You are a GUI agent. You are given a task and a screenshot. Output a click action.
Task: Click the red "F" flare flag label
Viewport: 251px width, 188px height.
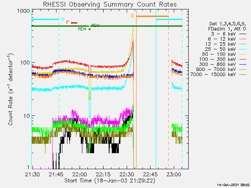tap(67, 22)
